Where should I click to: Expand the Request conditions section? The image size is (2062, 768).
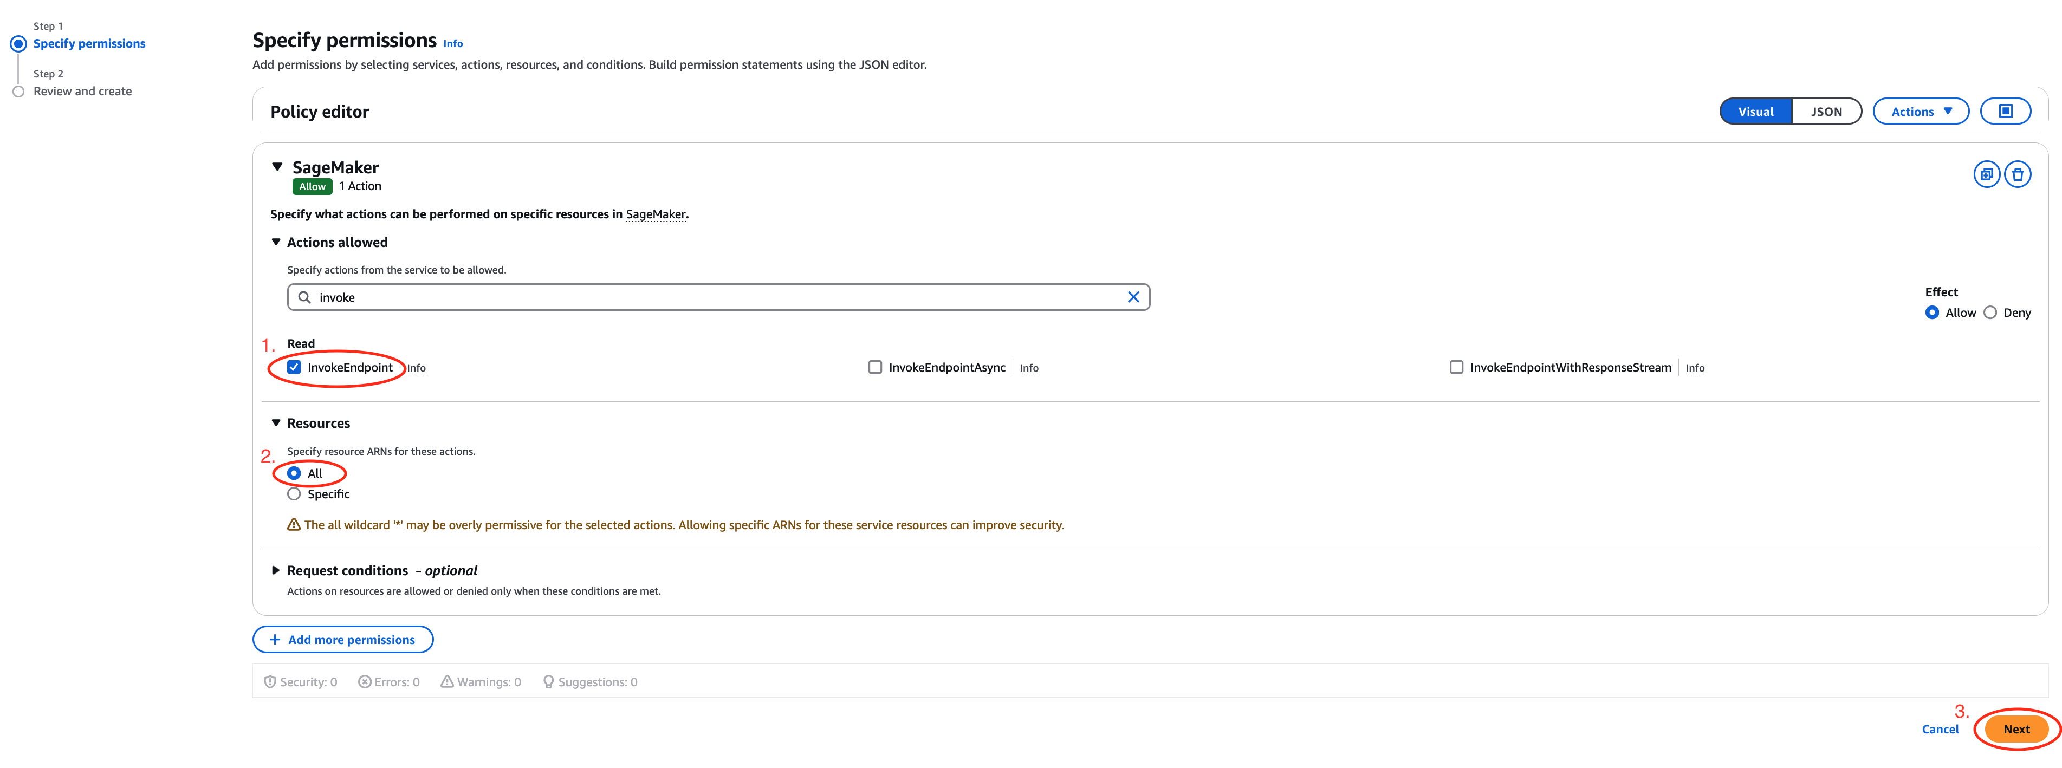point(275,570)
